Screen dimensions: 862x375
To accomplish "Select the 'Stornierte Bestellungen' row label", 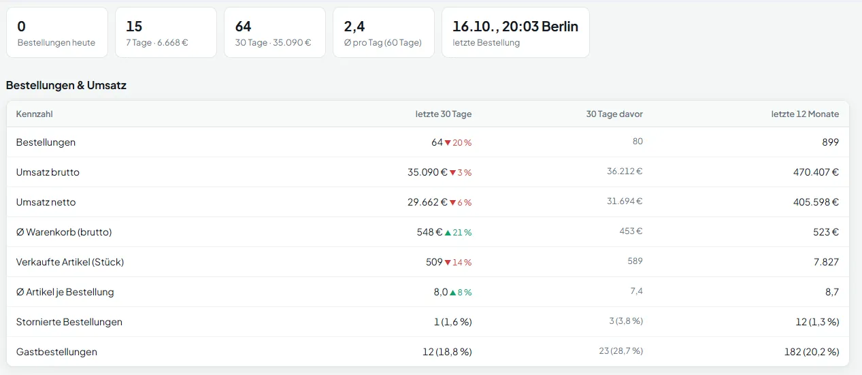I will pyautogui.click(x=69, y=322).
